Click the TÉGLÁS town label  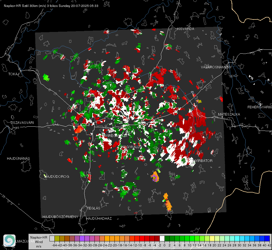94,208
